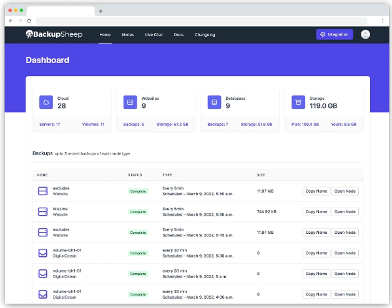392x308 pixels.
Task: Click Open Node in the 4:30 a.m. row
Action: point(345,294)
